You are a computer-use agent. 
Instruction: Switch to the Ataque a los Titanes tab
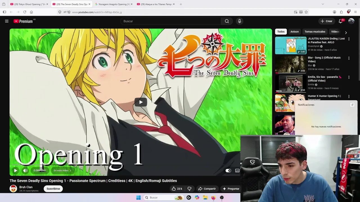156,4
